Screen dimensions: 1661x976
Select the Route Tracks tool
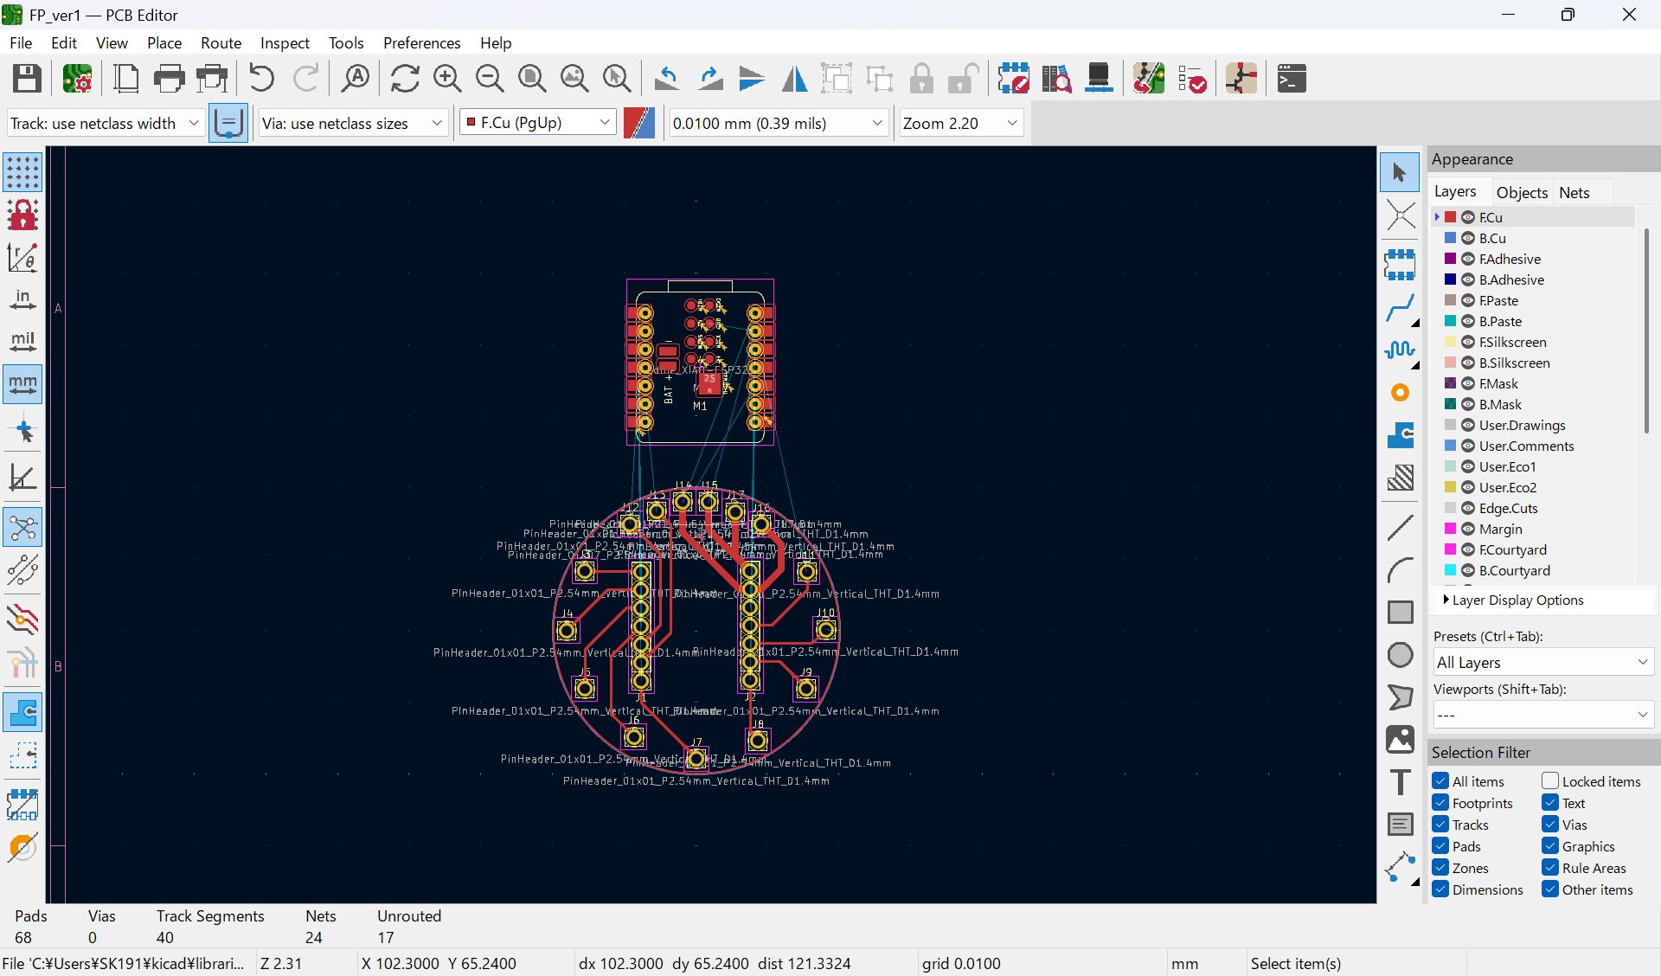(1400, 307)
